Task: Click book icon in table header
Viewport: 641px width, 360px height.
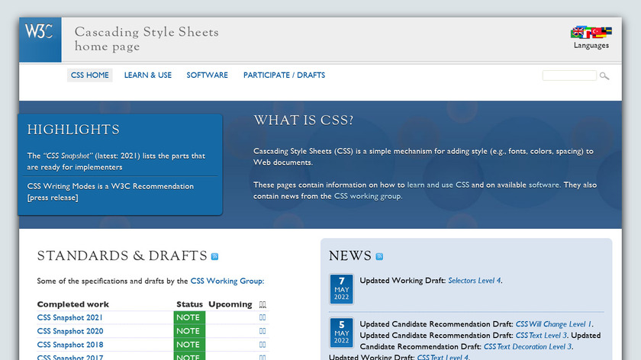Action: 263,304
